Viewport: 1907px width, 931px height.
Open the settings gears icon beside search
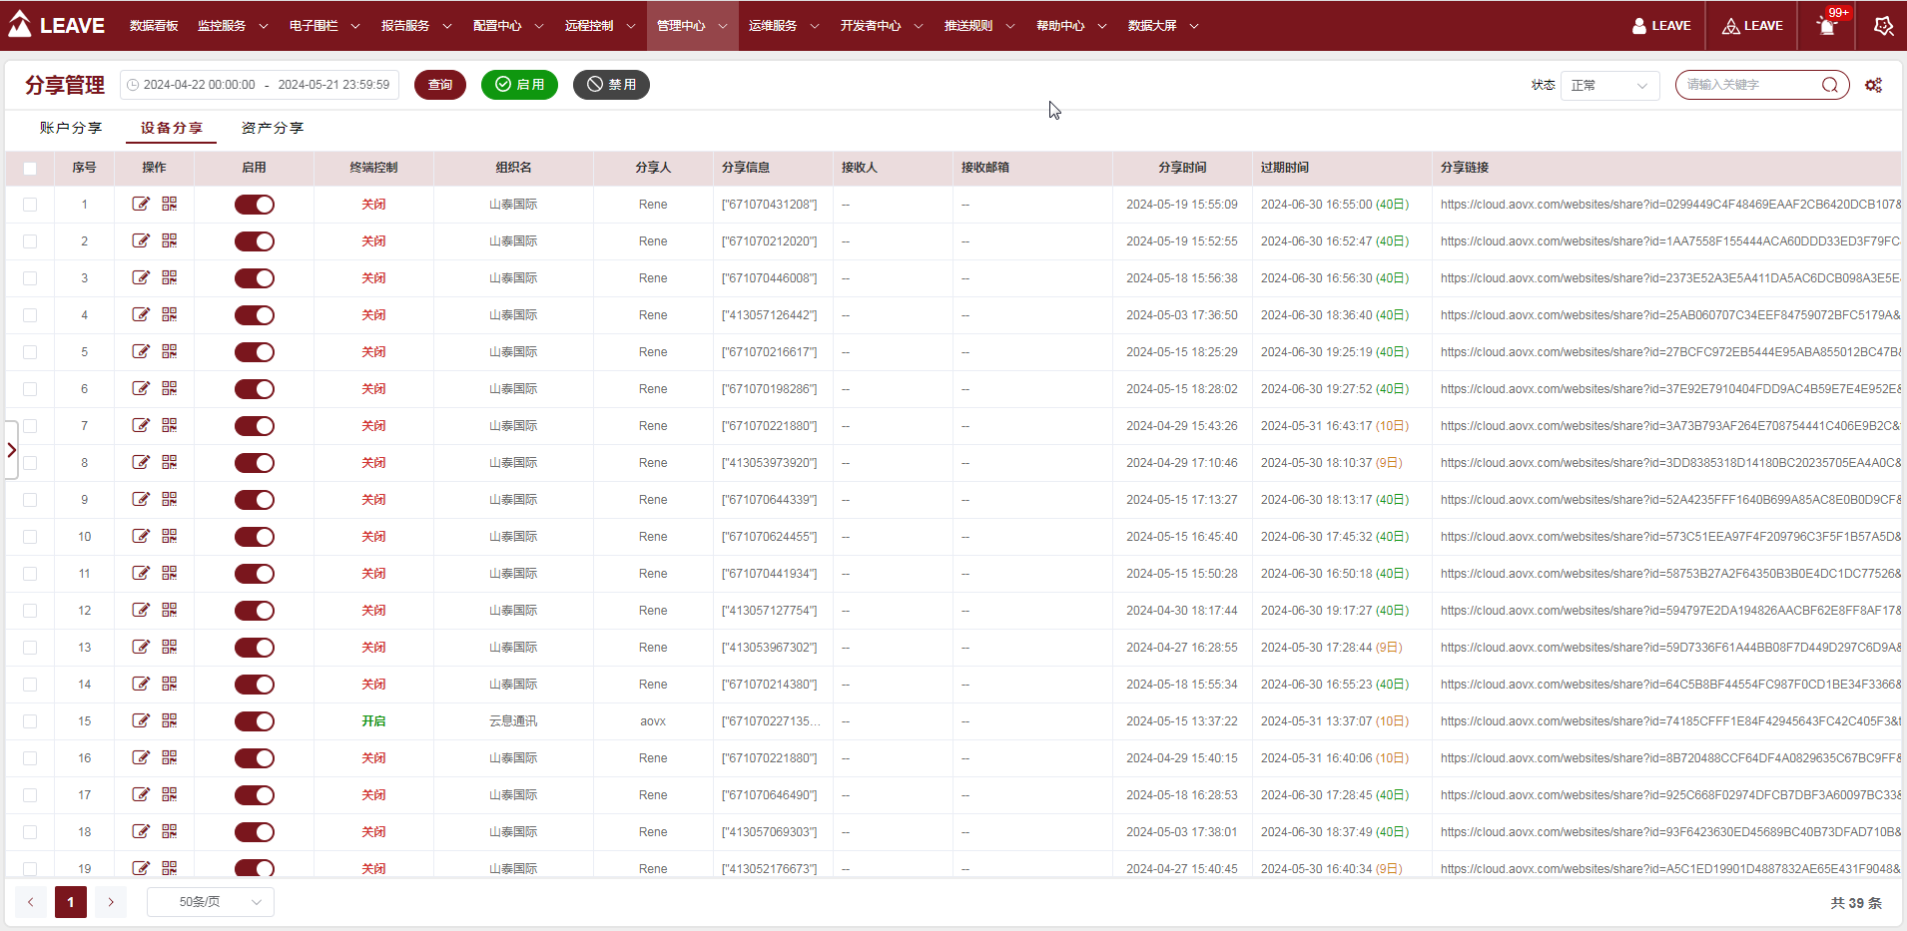pyautogui.click(x=1873, y=86)
